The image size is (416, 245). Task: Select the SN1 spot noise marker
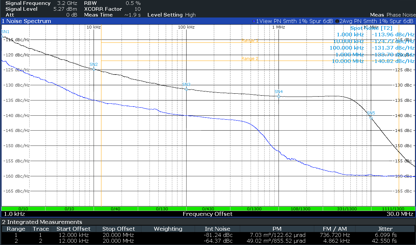[3, 36]
